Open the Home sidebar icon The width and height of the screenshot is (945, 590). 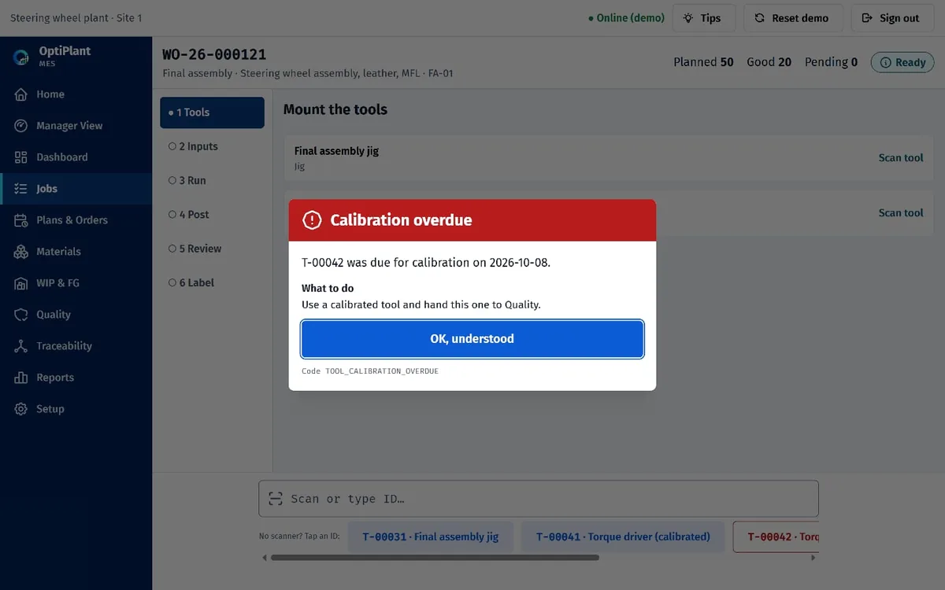point(21,94)
